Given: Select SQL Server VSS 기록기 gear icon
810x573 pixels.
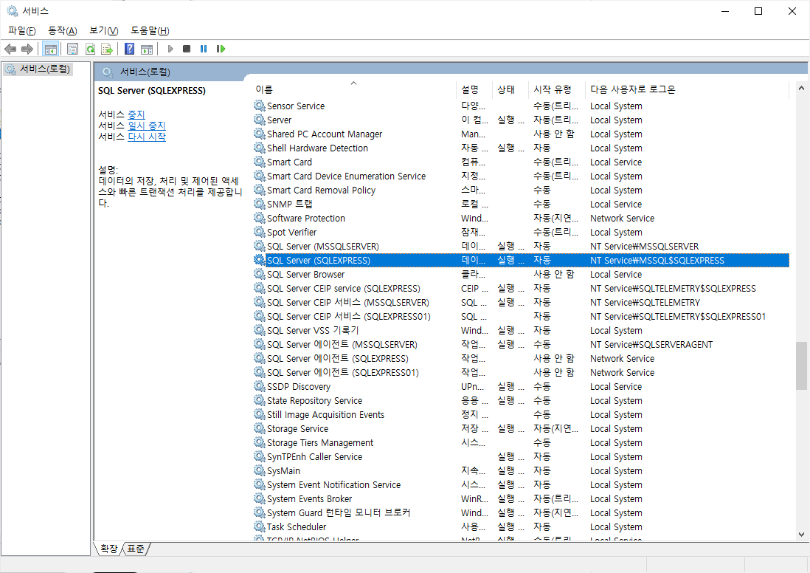Looking at the screenshot, I should tap(260, 330).
